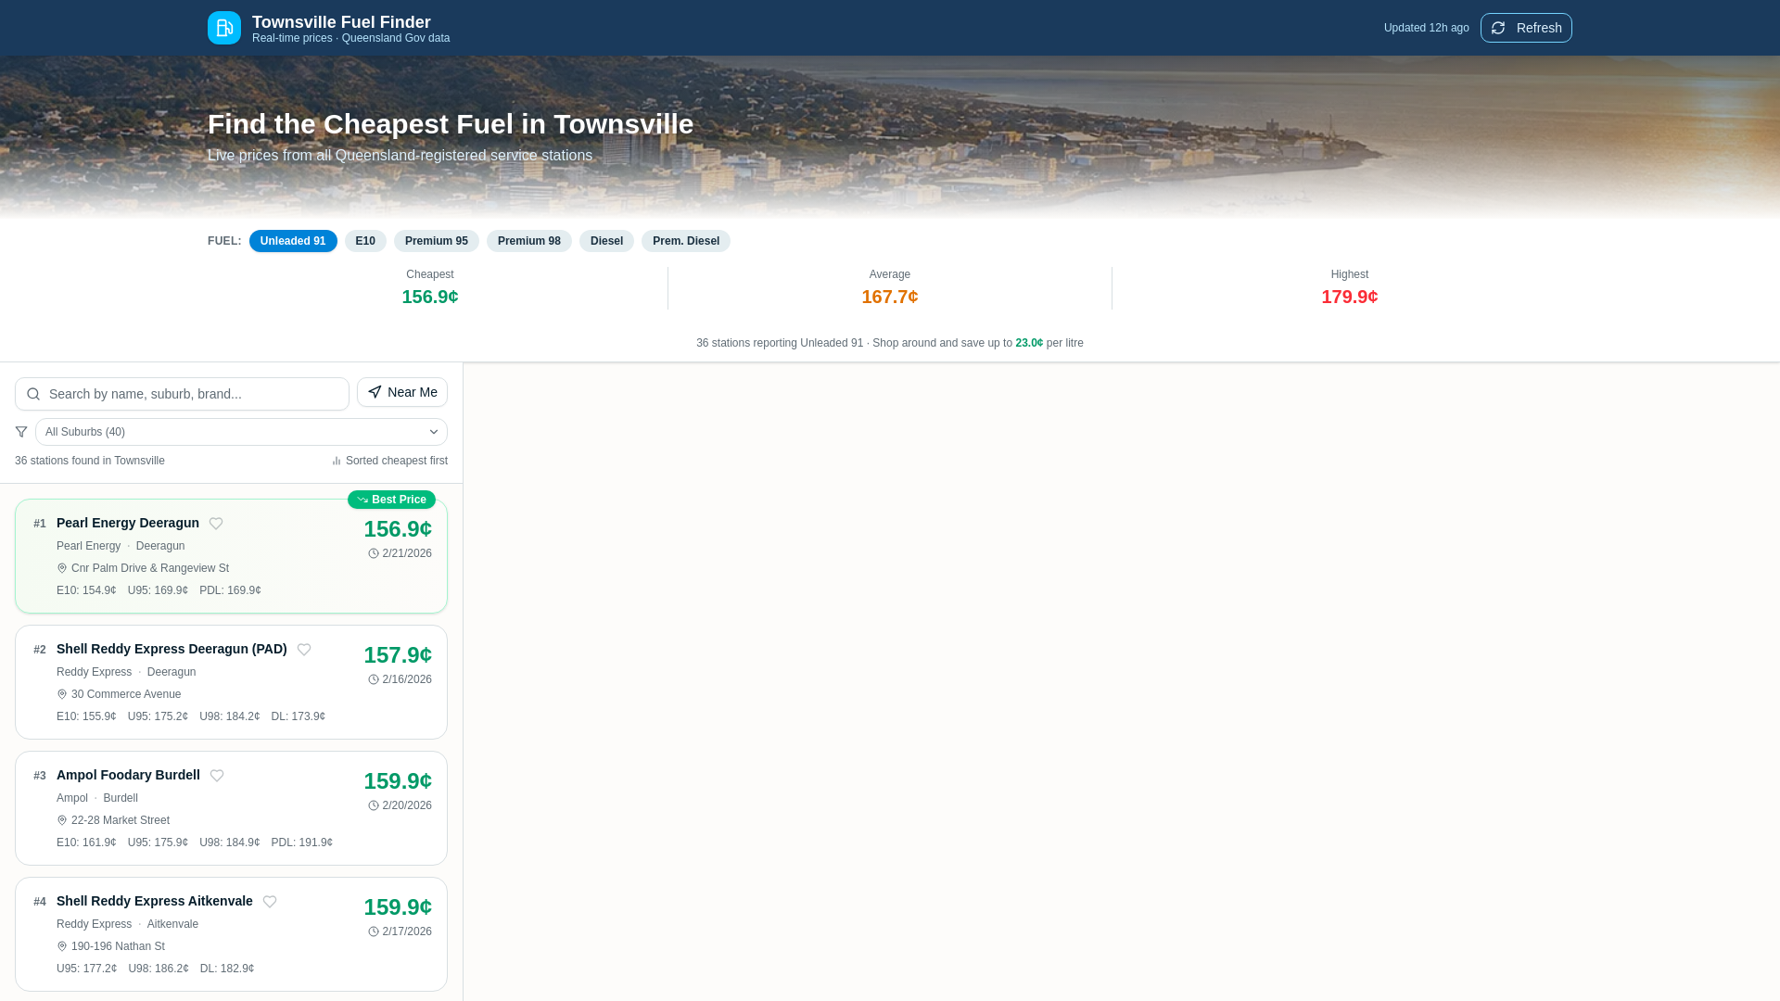Click the Townsville Fuel Finder title
Screen dimensions: 1780x1001
point(341,22)
